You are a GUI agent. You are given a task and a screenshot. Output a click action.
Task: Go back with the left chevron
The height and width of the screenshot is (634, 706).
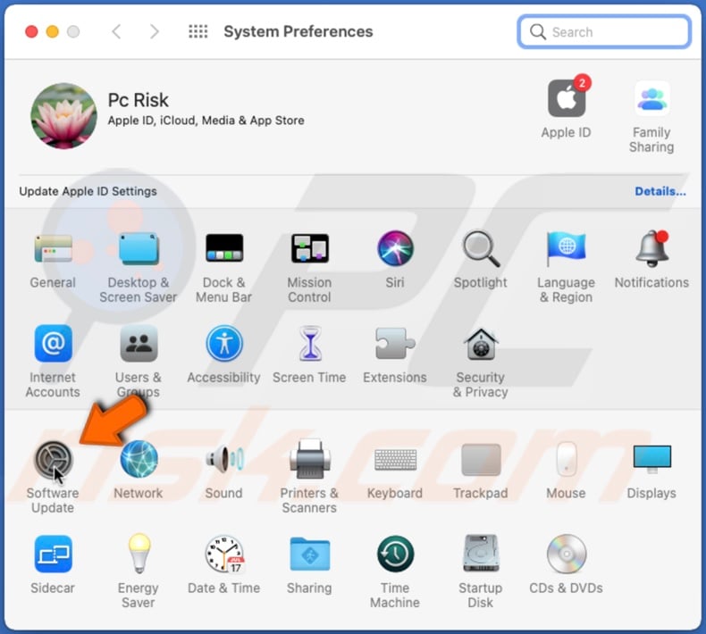pos(116,31)
